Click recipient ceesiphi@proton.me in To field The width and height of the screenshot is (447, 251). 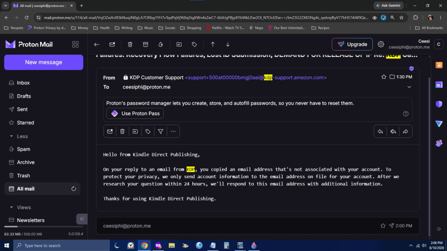tap(147, 87)
